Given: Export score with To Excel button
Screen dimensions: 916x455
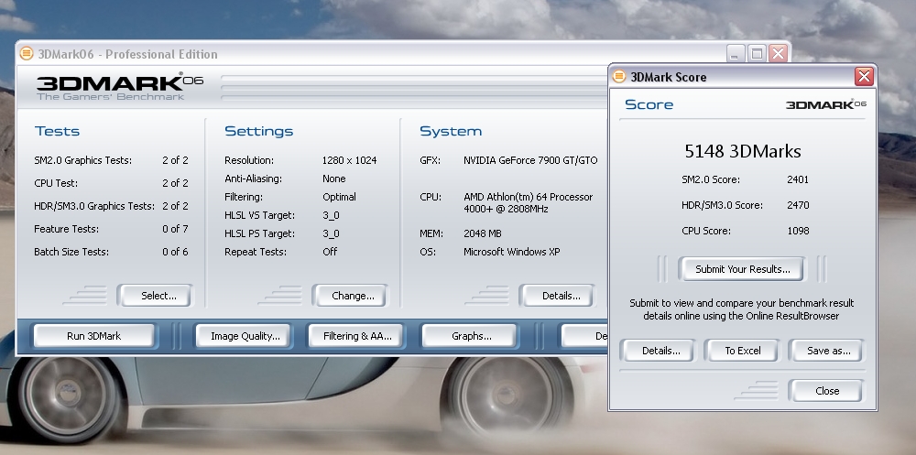Looking at the screenshot, I should [x=741, y=351].
